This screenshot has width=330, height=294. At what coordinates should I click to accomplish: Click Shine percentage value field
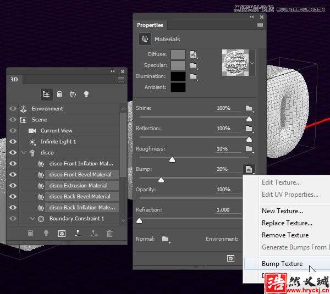coord(228,108)
